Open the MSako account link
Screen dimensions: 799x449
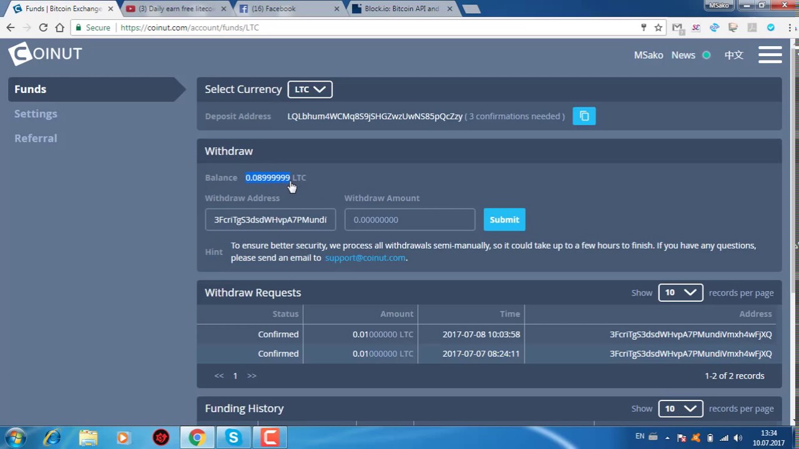pyautogui.click(x=649, y=55)
